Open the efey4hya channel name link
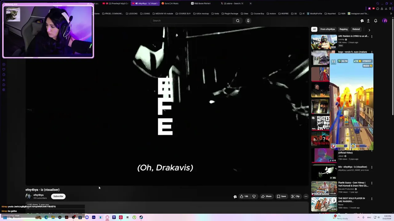The image size is (394, 221). [38, 195]
